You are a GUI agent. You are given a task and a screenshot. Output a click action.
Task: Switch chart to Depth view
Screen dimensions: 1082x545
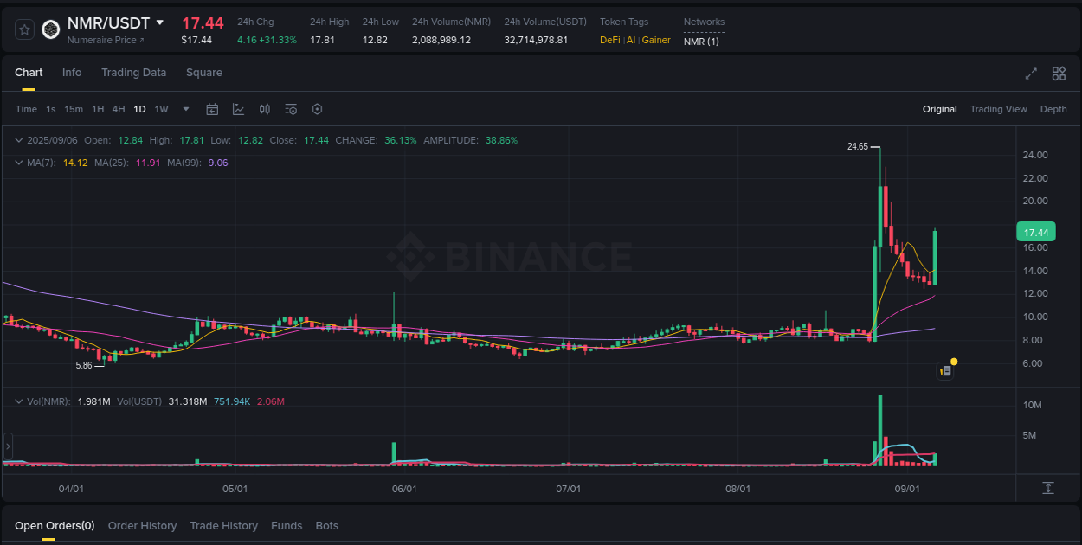[1053, 109]
